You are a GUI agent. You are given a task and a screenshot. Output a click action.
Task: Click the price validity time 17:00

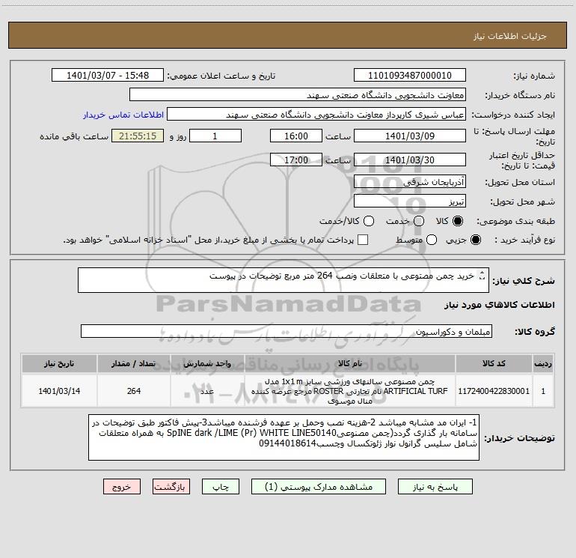(x=296, y=160)
